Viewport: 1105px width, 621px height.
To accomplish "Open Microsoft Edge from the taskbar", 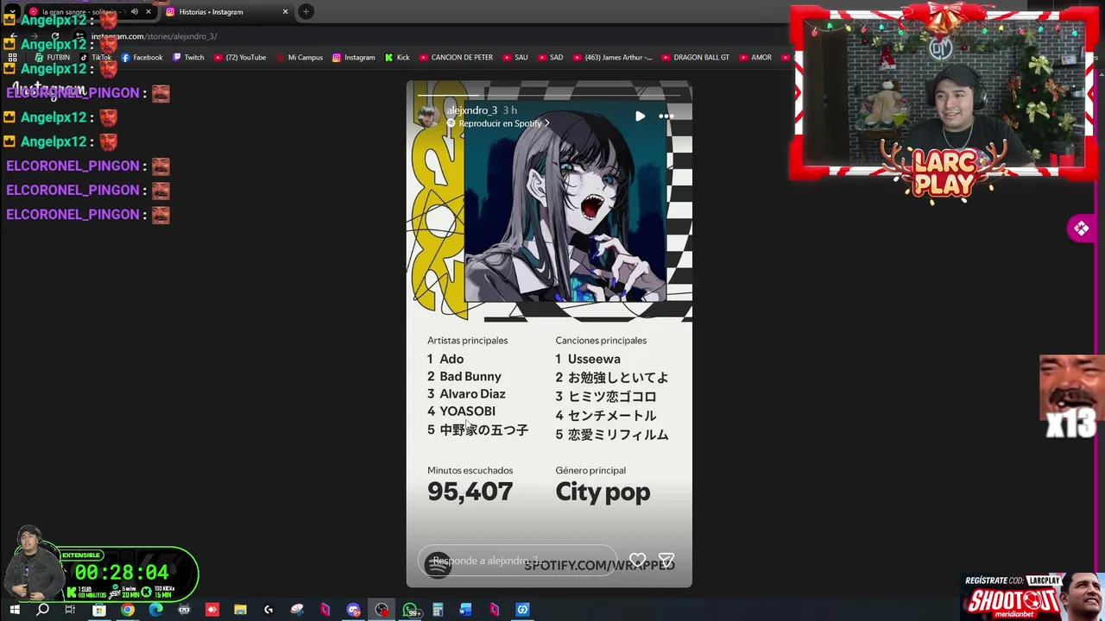I will (x=155, y=610).
